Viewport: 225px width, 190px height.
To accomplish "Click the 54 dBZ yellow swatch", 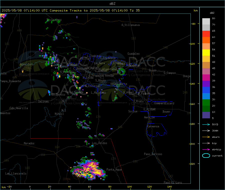I will pyautogui.click(x=206, y=53).
